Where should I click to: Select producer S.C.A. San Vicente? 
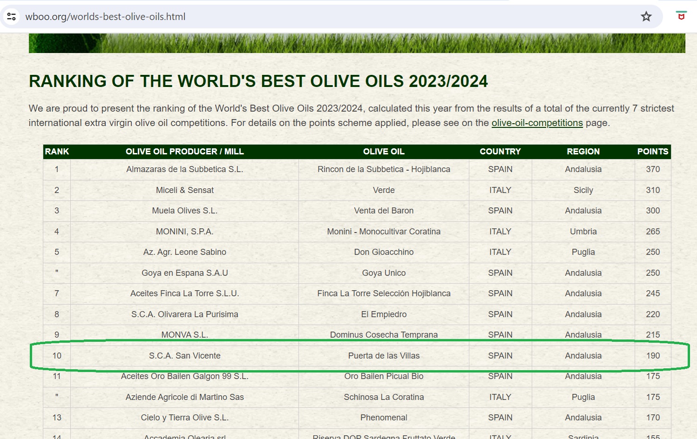click(x=185, y=356)
